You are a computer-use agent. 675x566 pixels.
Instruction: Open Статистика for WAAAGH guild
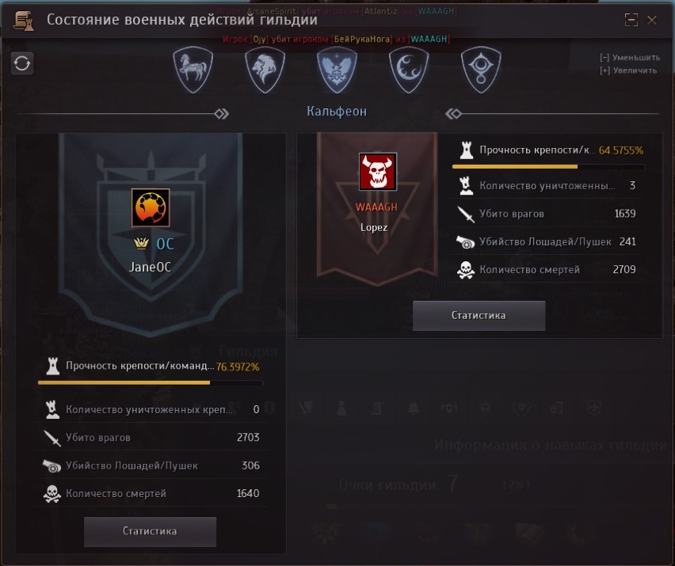pos(479,316)
